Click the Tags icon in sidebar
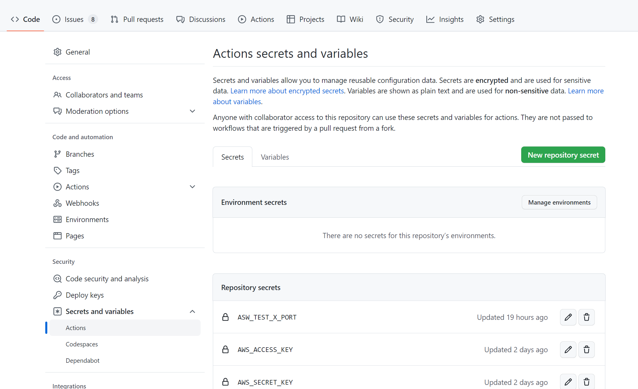This screenshot has height=389, width=638. click(58, 170)
